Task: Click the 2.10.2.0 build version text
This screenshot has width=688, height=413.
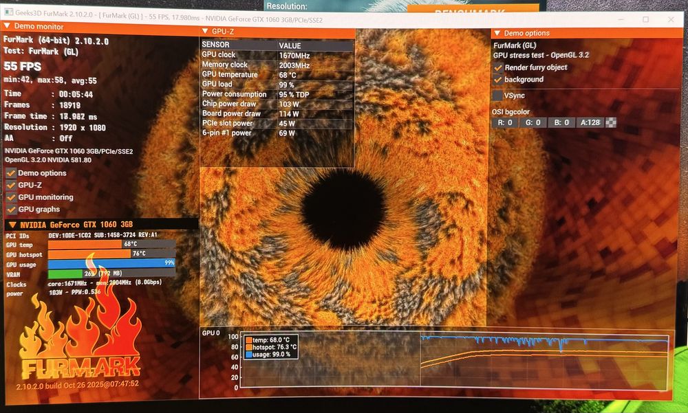Action: point(77,385)
